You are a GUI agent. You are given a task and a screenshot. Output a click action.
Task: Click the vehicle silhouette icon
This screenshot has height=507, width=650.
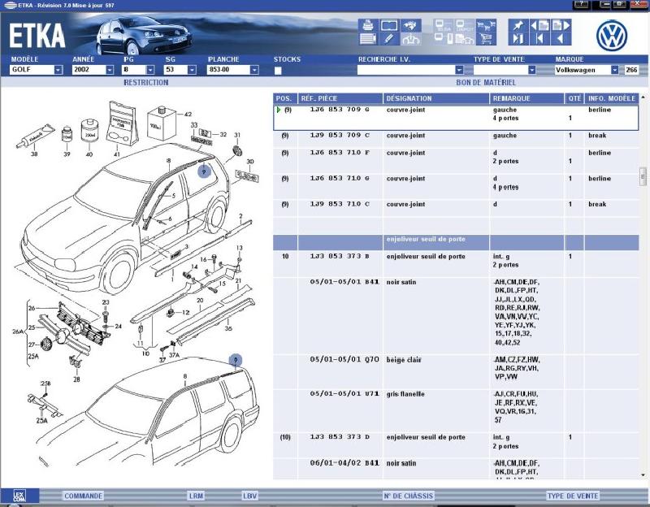point(410,39)
